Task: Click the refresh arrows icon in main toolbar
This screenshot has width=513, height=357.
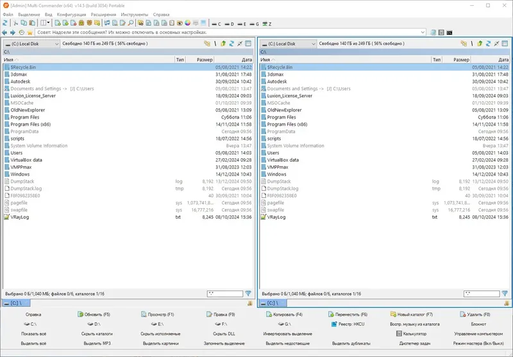Action: point(5,23)
